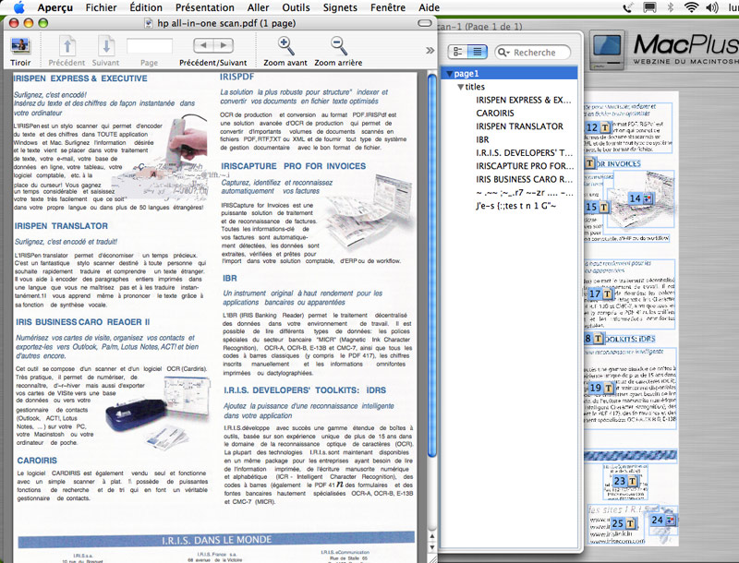Click the Zoom avant magnifier
The width and height of the screenshot is (739, 563).
(285, 45)
